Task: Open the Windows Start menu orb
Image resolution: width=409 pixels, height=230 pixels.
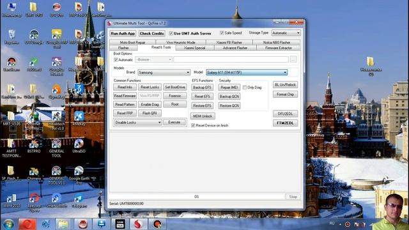Action: [x=8, y=224]
